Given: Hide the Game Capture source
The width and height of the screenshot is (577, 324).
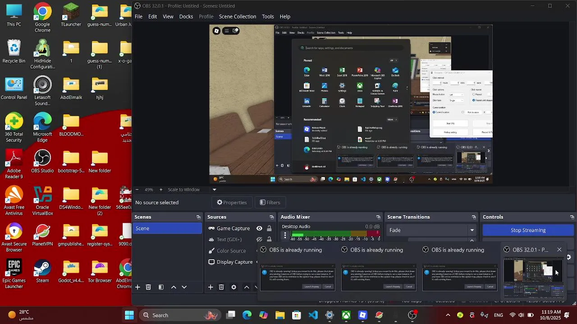Looking at the screenshot, I should point(259,229).
